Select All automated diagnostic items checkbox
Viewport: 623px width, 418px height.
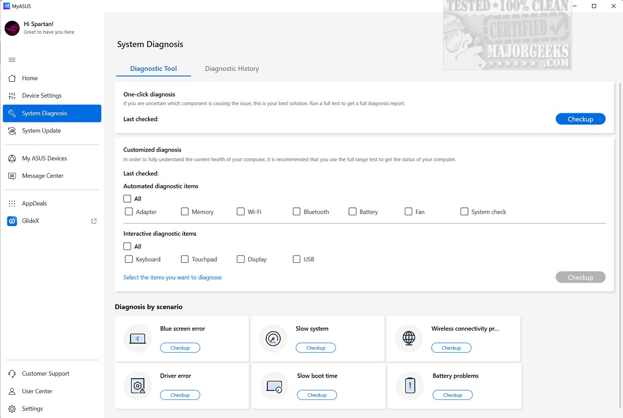127,199
